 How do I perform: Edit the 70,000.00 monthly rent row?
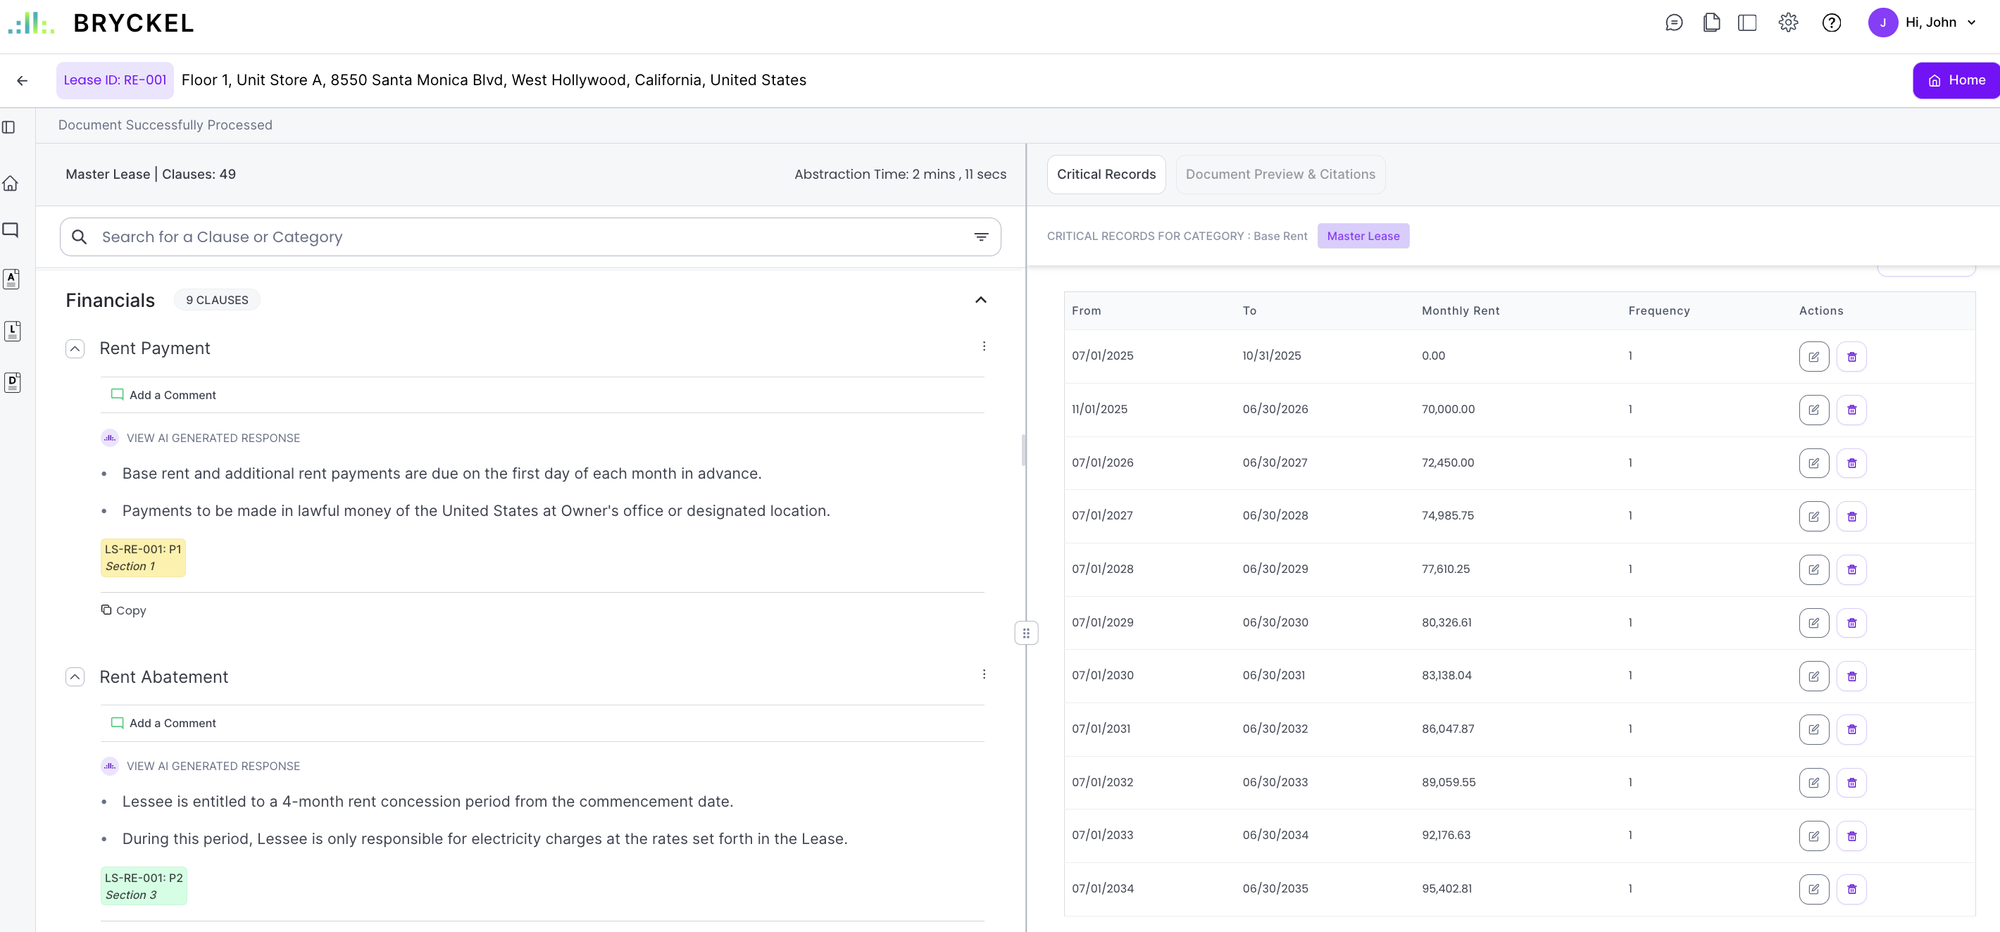tap(1813, 410)
